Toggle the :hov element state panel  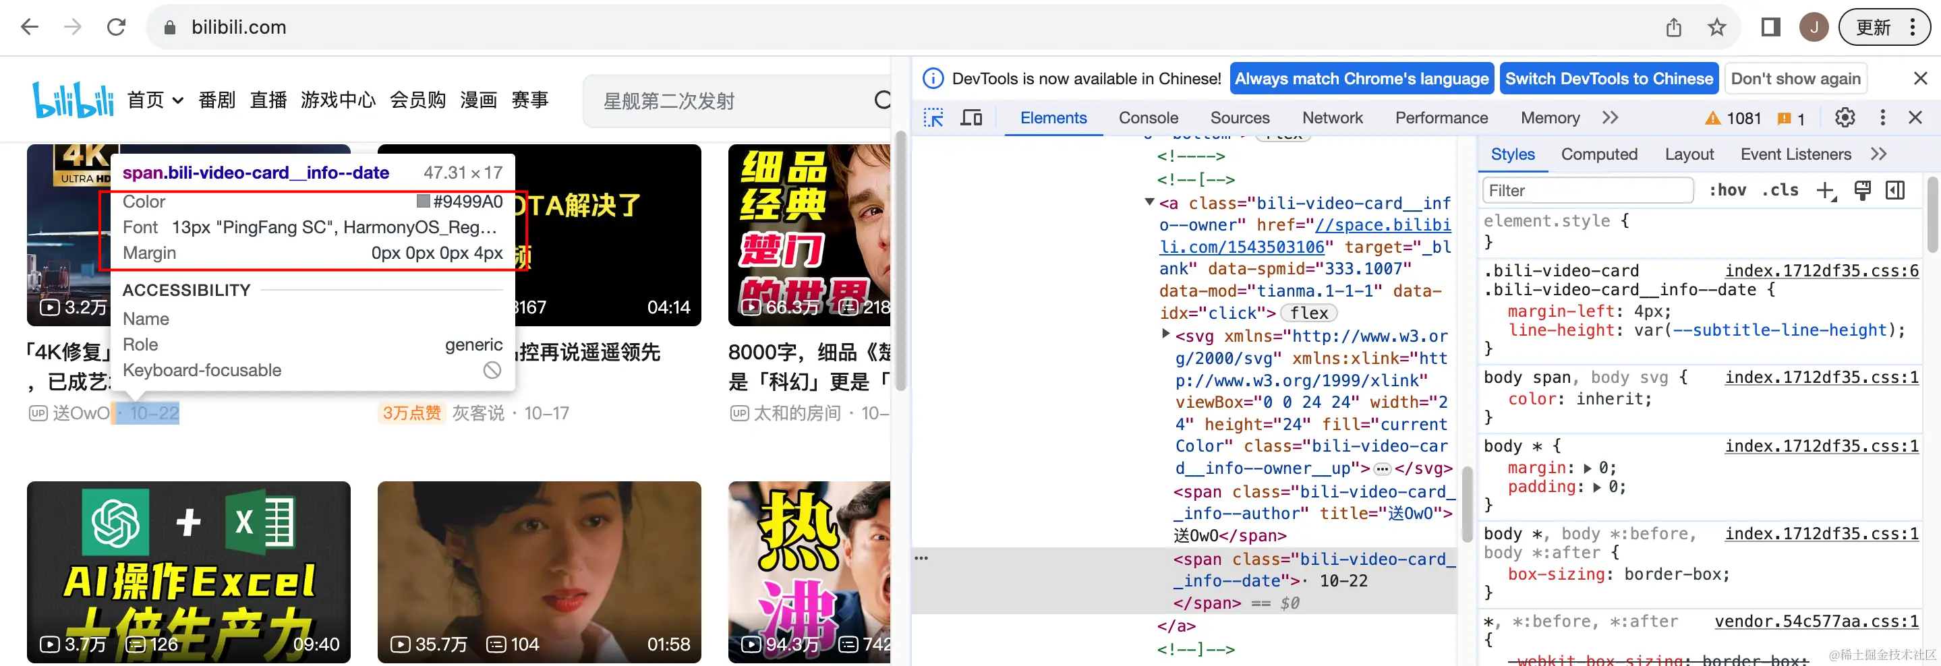pos(1727,191)
